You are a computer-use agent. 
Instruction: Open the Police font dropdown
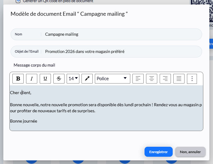tap(112, 79)
